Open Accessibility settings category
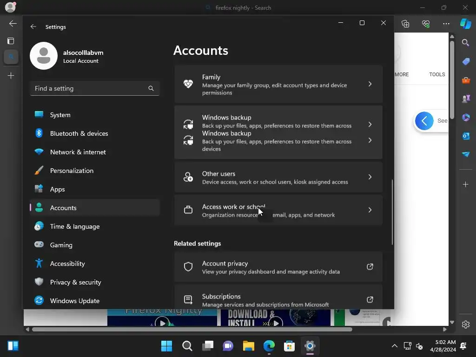The height and width of the screenshot is (357, 476). (94, 264)
